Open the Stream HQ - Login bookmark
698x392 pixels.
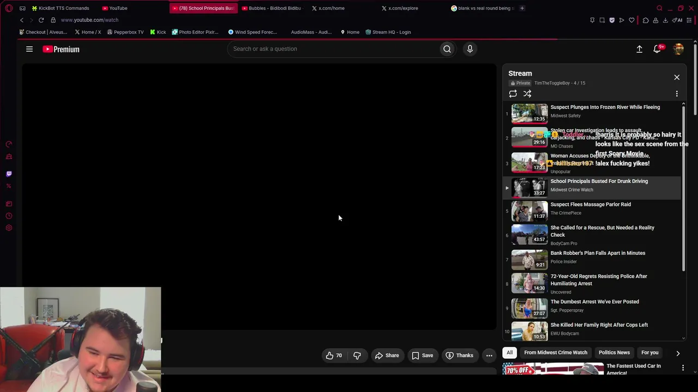[388, 32]
